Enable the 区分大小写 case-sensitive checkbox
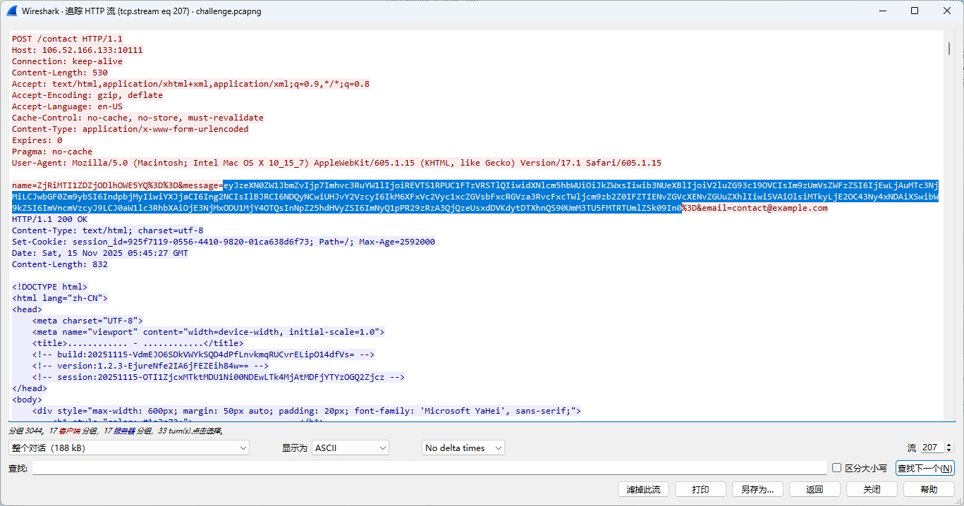This screenshot has height=506, width=964. (837, 468)
